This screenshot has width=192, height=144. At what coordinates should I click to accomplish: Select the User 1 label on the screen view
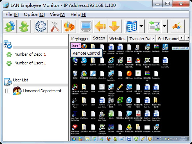click(x=76, y=46)
